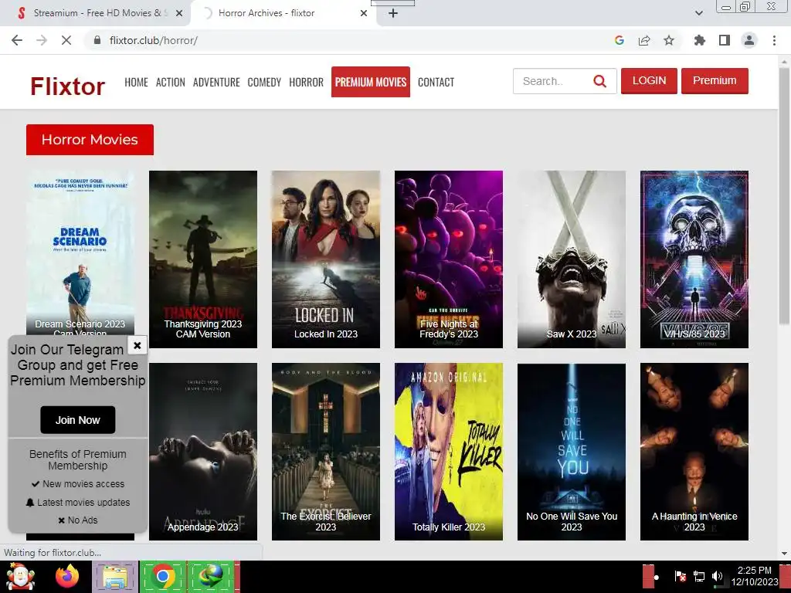This screenshot has width=791, height=593.
Task: Open the Chrome three-dot menu
Action: coord(774,40)
